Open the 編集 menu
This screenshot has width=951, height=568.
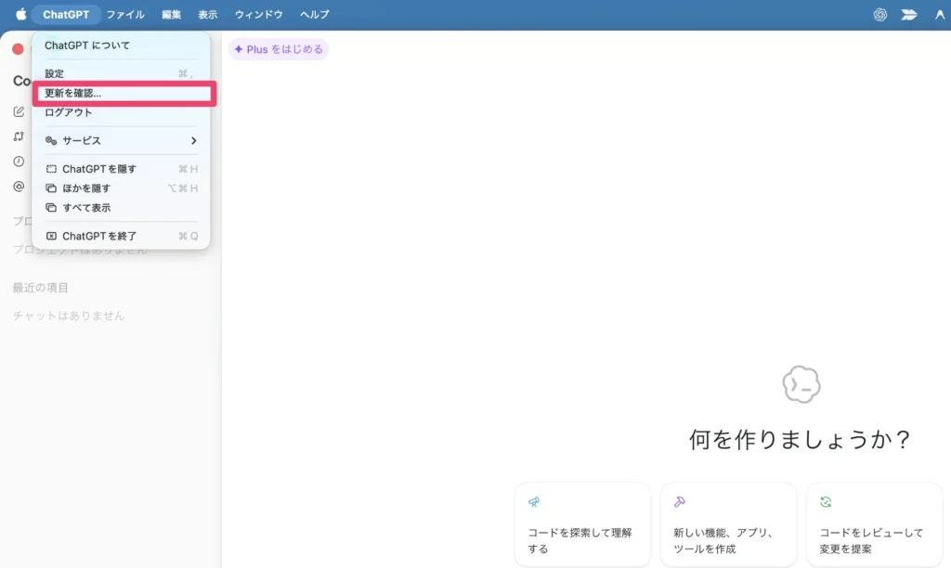pyautogui.click(x=171, y=15)
